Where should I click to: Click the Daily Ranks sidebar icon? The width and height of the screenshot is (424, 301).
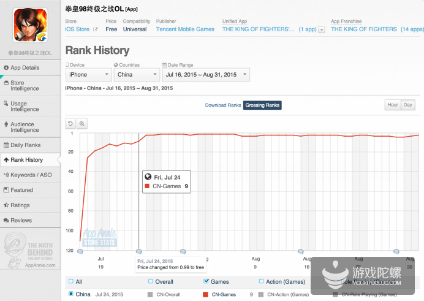click(6, 145)
